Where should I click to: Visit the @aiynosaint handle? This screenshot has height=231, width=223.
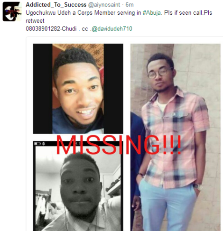click(x=104, y=5)
